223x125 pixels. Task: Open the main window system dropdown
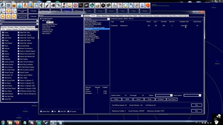tap(37, 24)
